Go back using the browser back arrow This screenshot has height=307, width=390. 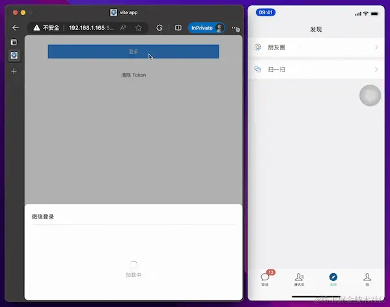pos(16,27)
